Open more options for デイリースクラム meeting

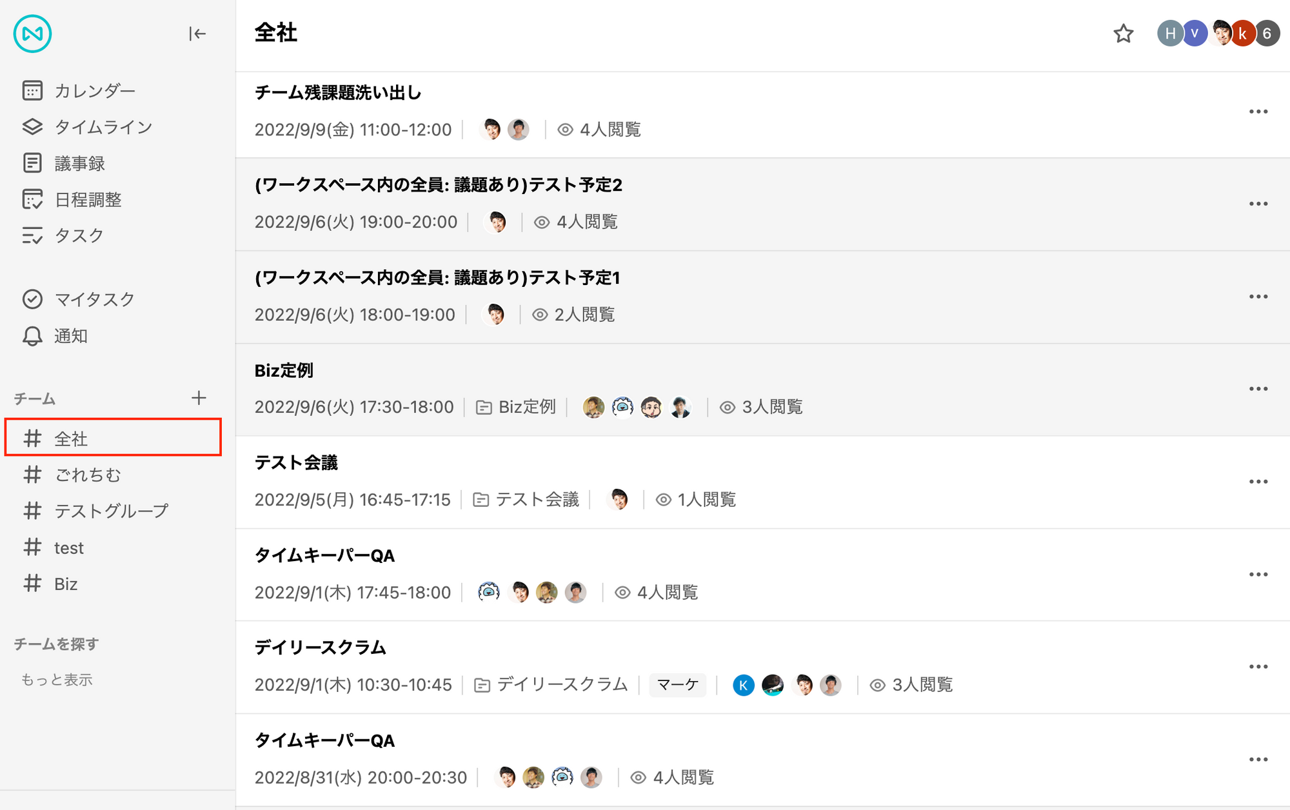1258,667
